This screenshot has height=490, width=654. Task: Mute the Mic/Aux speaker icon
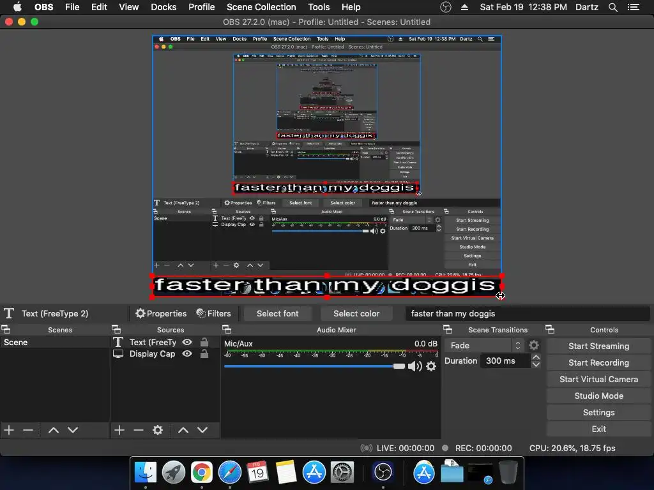[415, 366]
